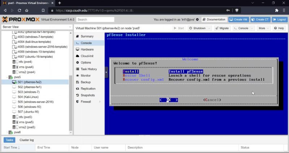Select VM 503 (windows-7)
This screenshot has height=153, width=289.
tap(29, 92)
